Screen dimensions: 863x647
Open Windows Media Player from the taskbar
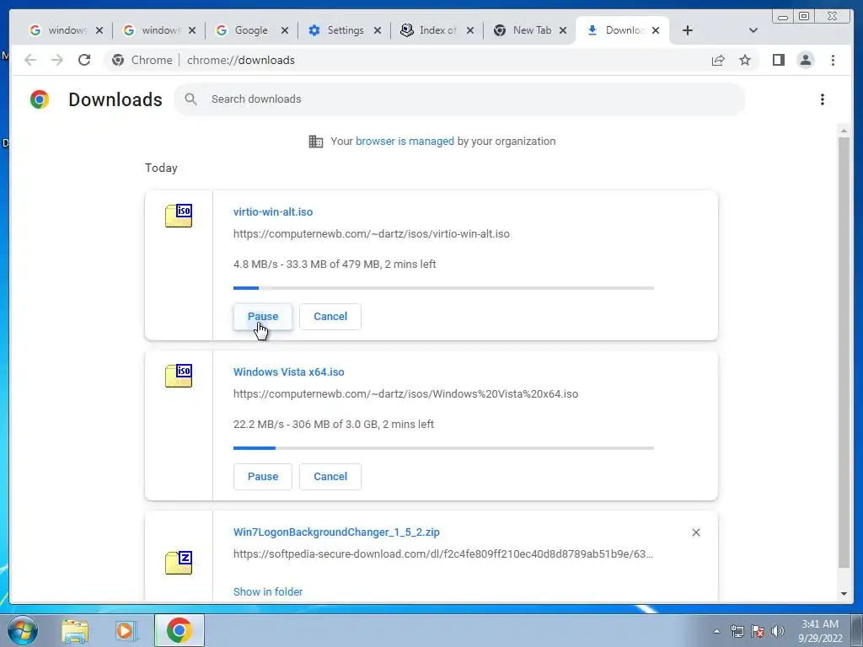coord(126,631)
